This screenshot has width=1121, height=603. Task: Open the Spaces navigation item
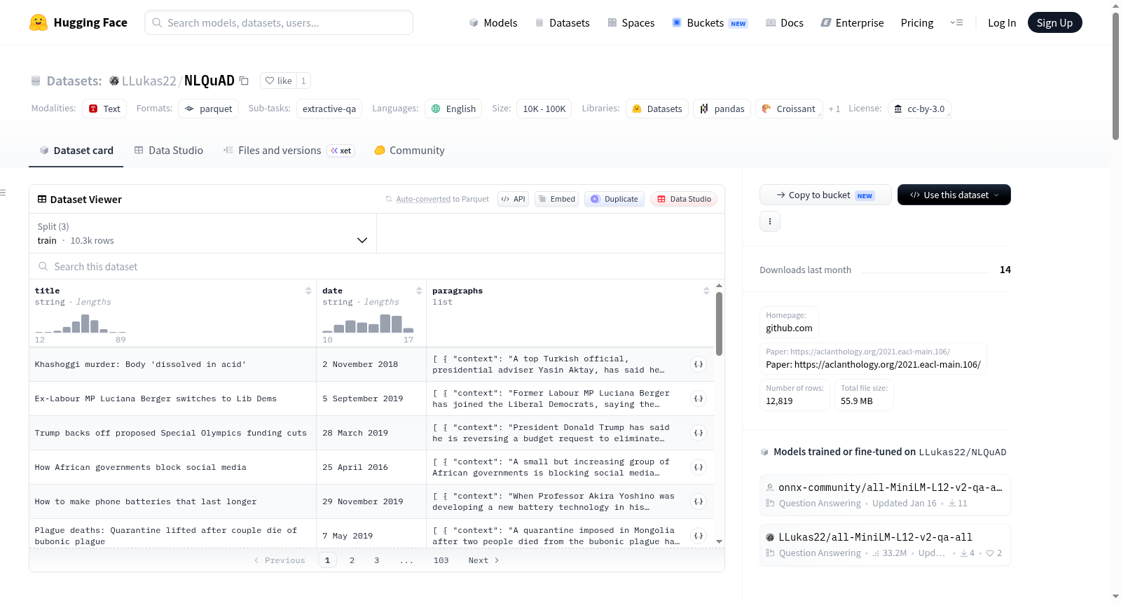click(631, 22)
